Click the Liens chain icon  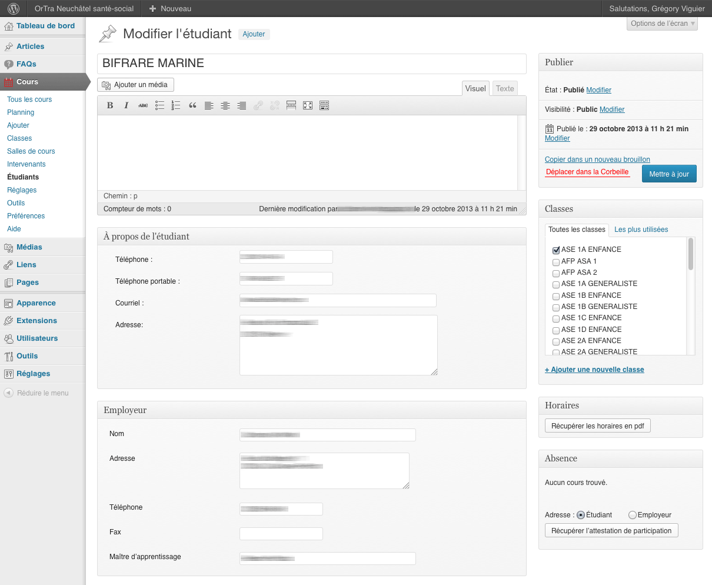(x=9, y=265)
